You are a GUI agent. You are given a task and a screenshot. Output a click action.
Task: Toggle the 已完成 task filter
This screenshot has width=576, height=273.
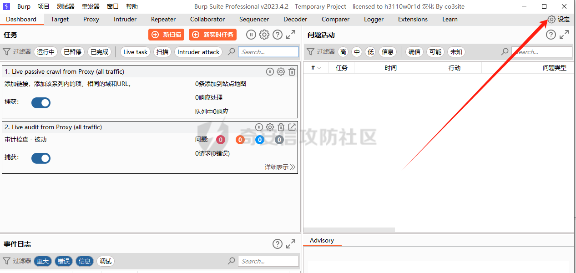[100, 52]
